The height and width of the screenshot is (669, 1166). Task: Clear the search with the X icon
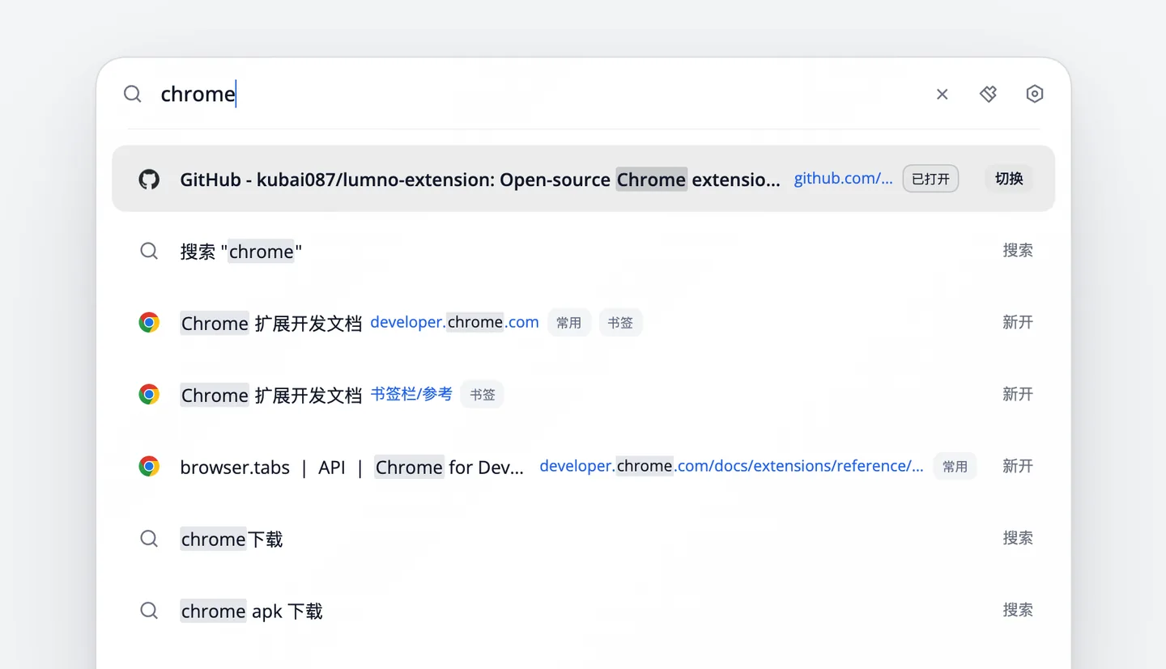point(942,95)
